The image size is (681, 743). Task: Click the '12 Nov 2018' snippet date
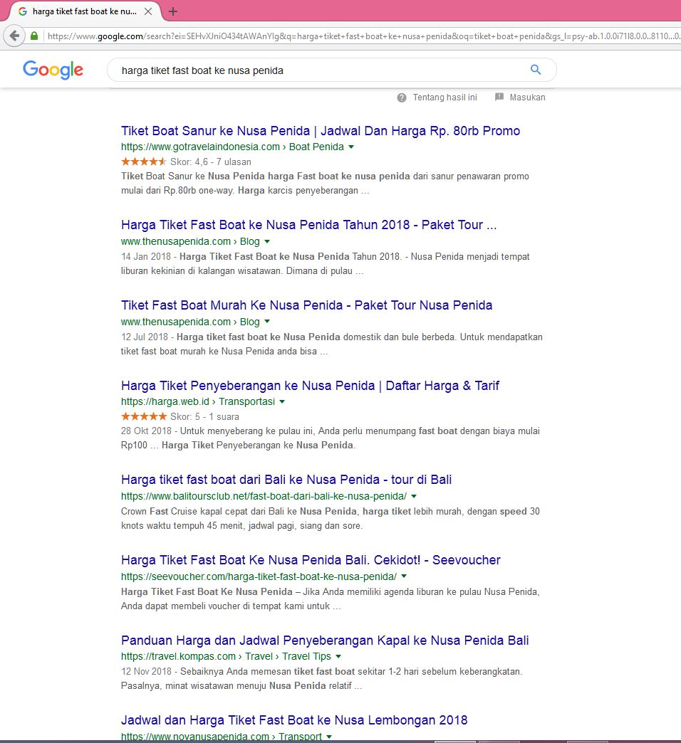[146, 671]
